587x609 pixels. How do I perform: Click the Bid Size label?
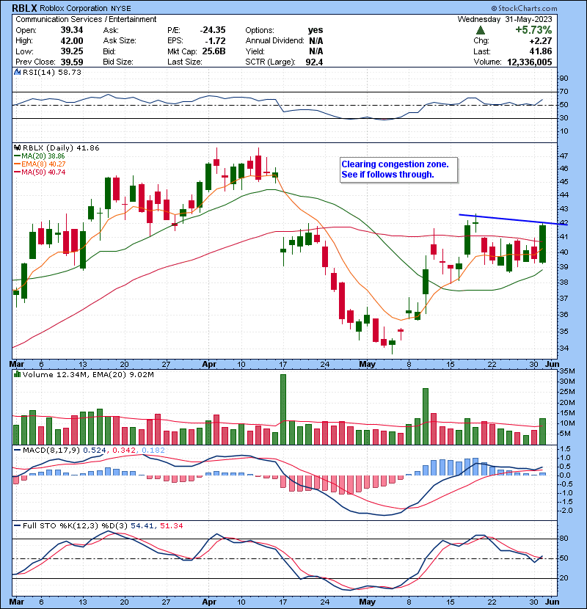pos(118,62)
